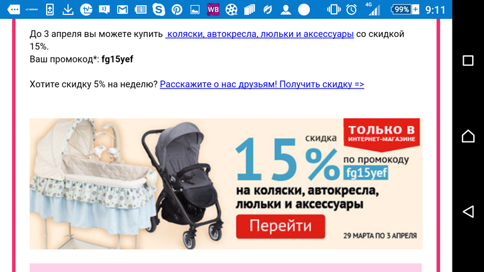The width and height of the screenshot is (484, 272).
Task: Open the Pinterest notification icon
Action: tap(177, 9)
